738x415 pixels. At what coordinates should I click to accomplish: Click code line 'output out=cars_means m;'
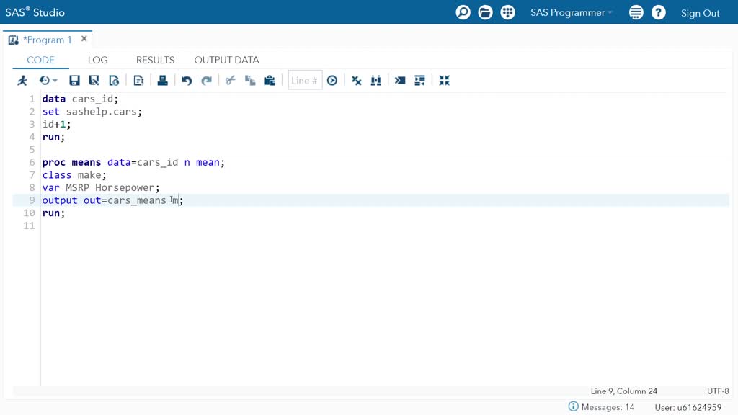pos(112,200)
